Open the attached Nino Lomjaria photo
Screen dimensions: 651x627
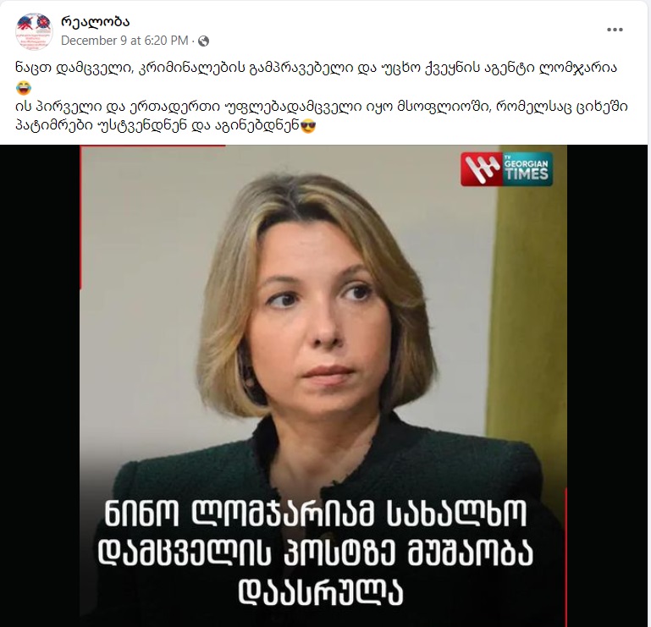point(323,386)
